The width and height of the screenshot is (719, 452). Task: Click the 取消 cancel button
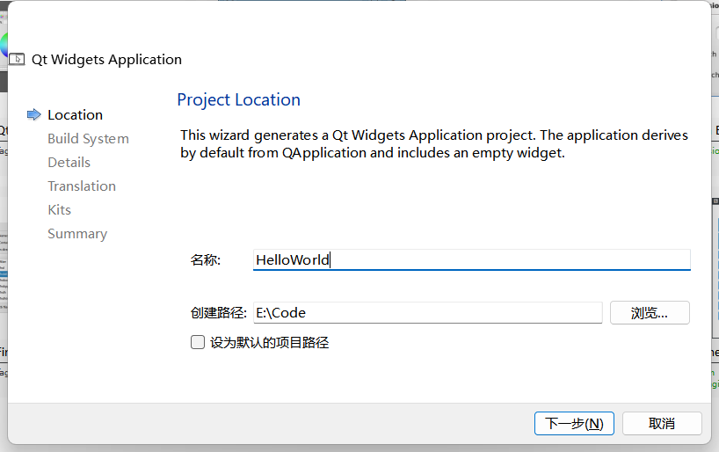click(662, 423)
